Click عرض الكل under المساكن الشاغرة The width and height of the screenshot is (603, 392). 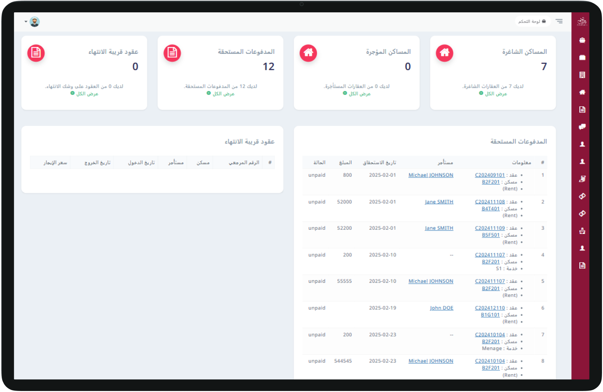coord(496,94)
